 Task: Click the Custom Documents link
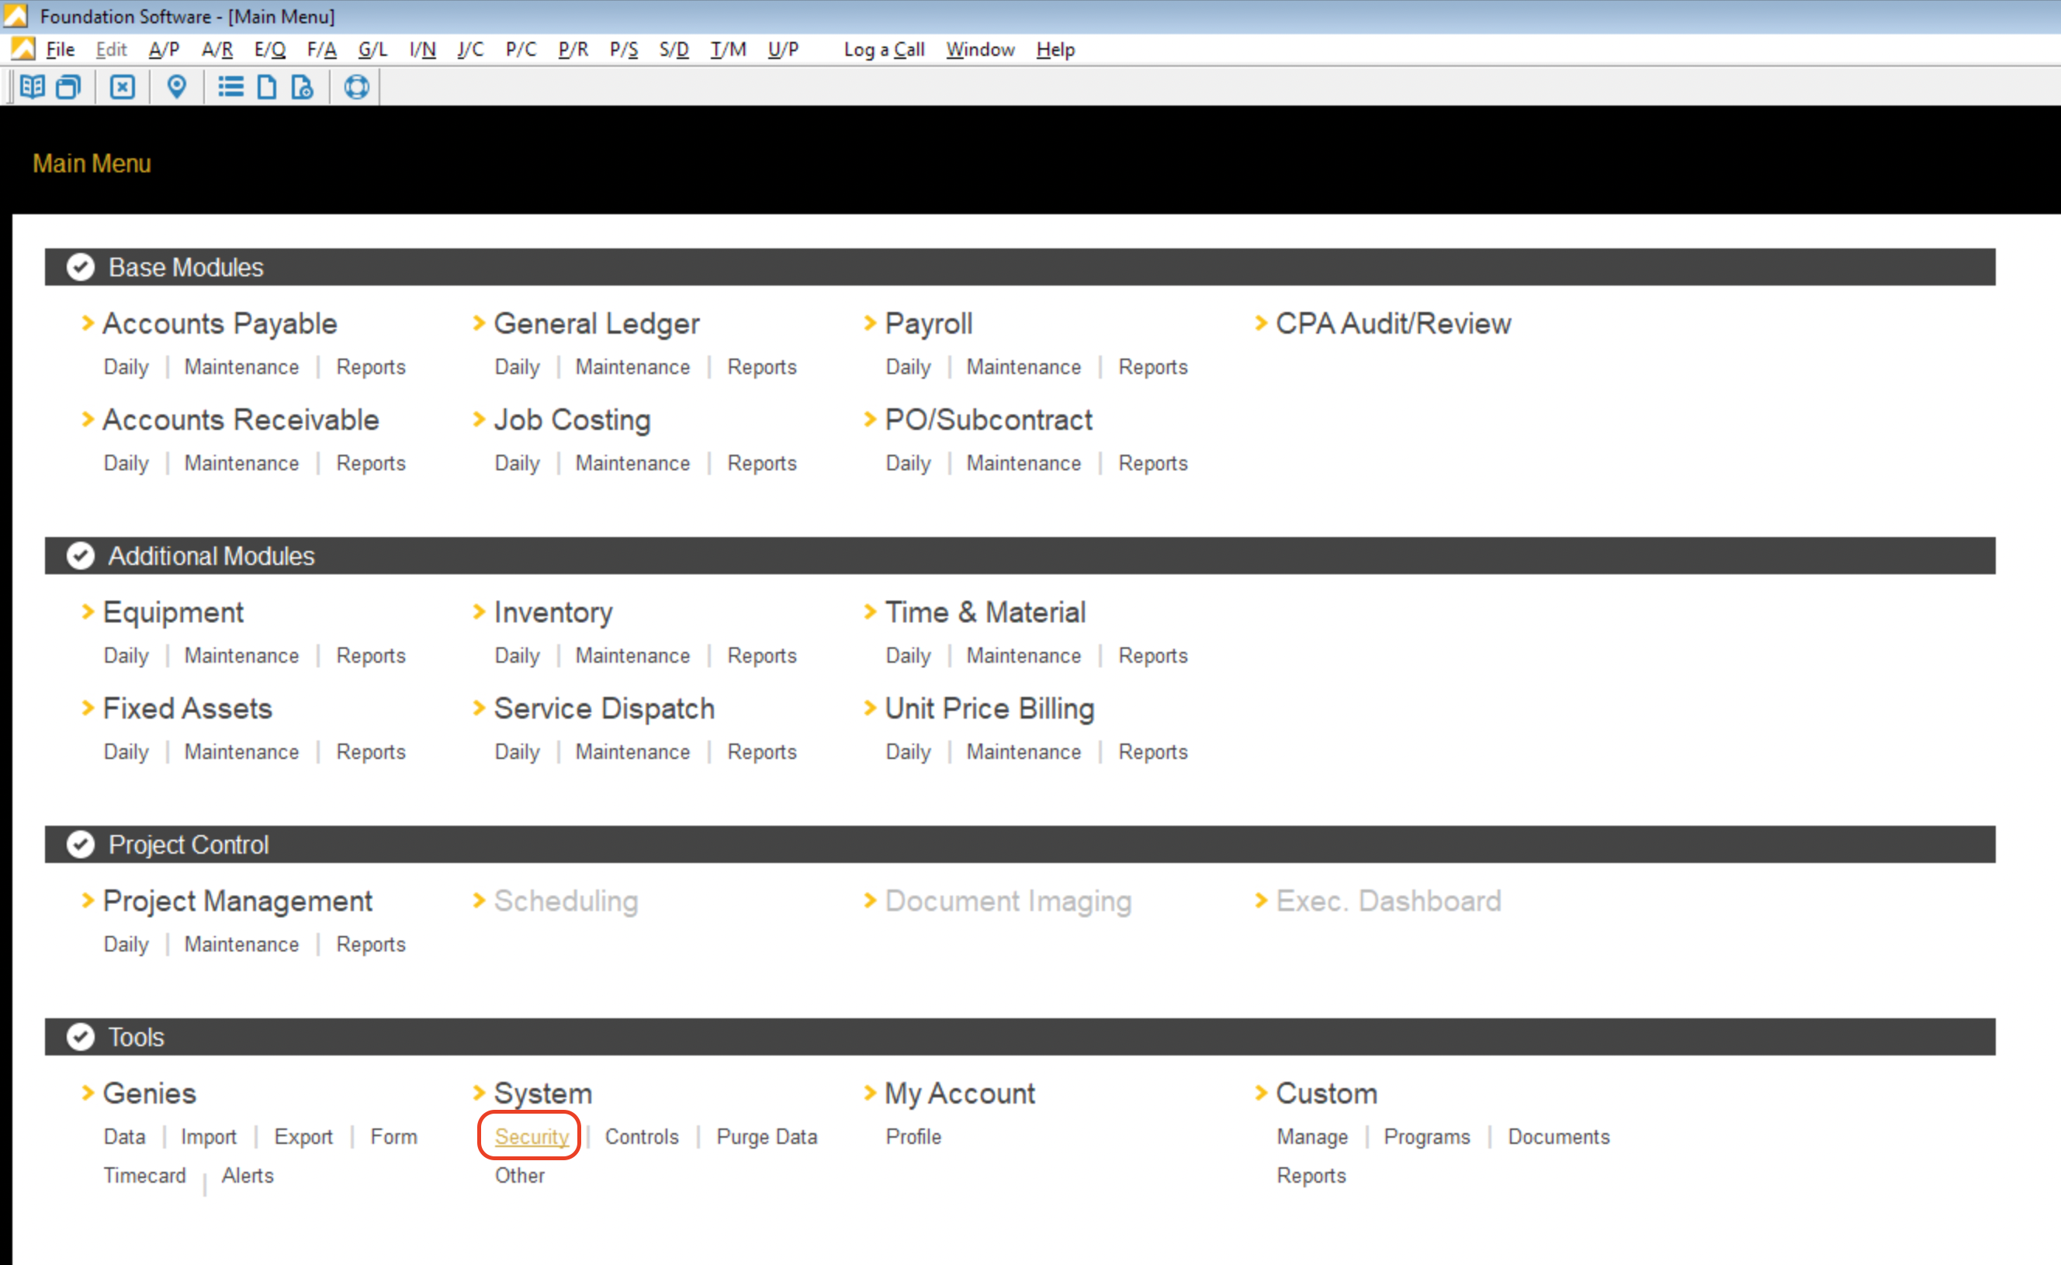(x=1557, y=1136)
